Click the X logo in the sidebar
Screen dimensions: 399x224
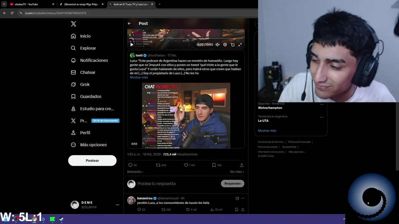coord(73,24)
